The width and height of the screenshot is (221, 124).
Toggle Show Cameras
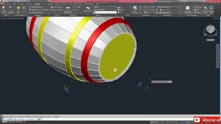tap(57, 10)
